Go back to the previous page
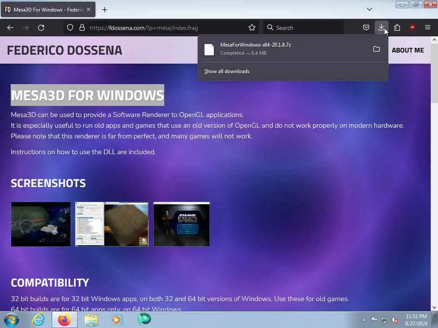Screen dimensions: 438x328 coord(10,28)
